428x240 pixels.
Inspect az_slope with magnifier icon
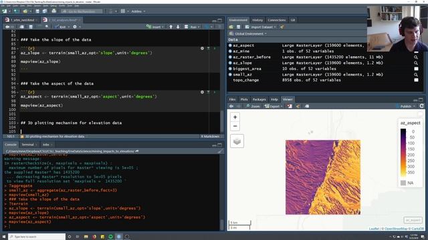pos(416,63)
